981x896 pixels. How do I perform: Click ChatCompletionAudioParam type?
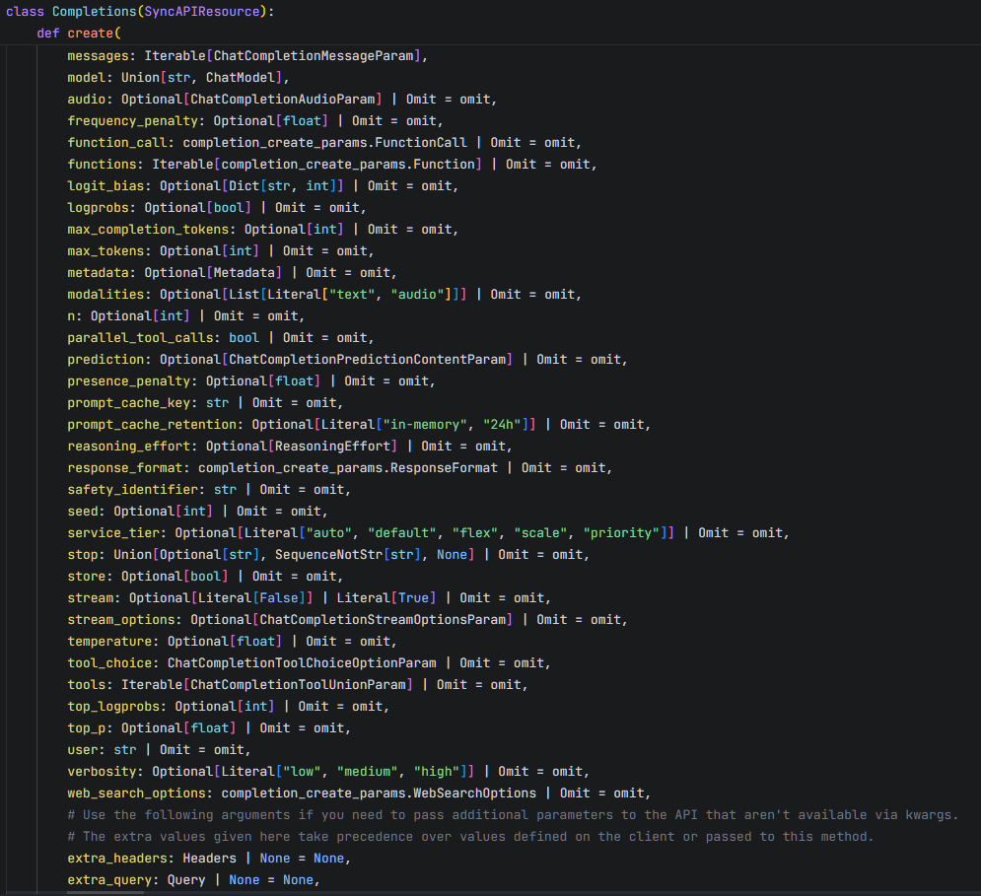[283, 99]
